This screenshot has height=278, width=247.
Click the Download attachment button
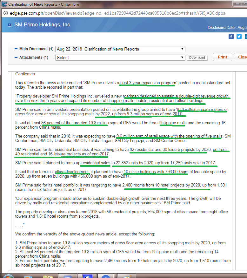point(197,58)
